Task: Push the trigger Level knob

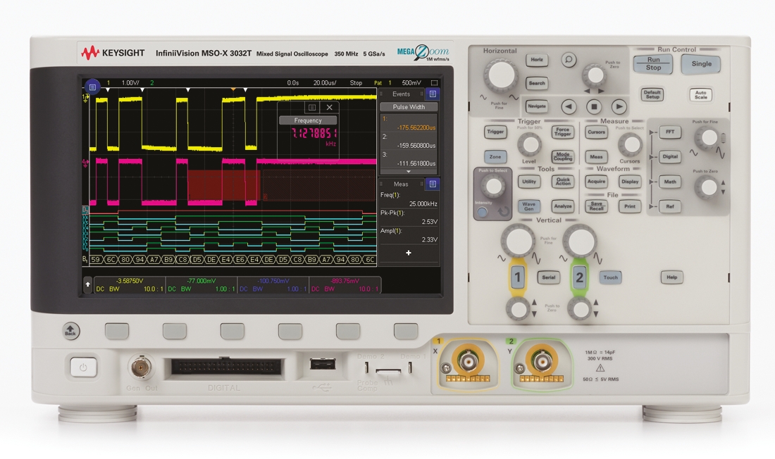Action: [x=529, y=145]
